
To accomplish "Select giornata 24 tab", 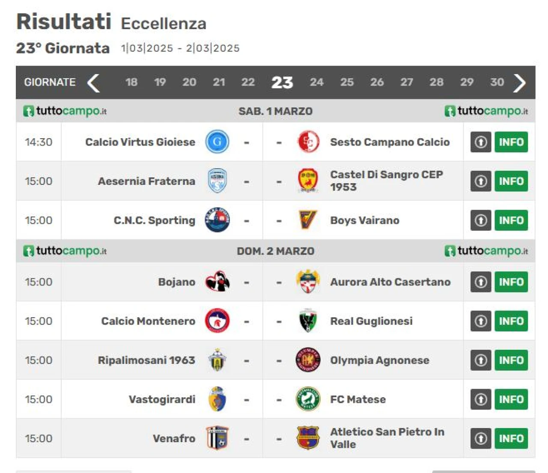I will (316, 82).
